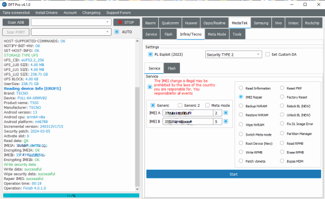Switch to the Oppo/Realme tab
325x199 pixels.
(x=214, y=23)
